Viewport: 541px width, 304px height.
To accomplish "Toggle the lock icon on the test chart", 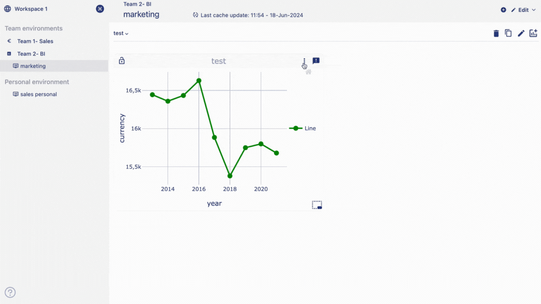I will (x=122, y=61).
